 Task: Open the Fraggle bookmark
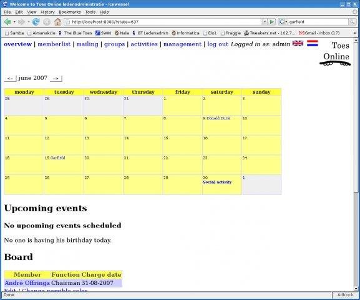coord(230,33)
